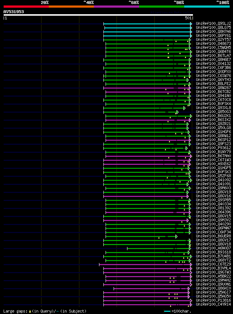This screenshot has width=233, height=314.
Task: Select the label UniRef100_Q8RW12
Action: point(213,136)
